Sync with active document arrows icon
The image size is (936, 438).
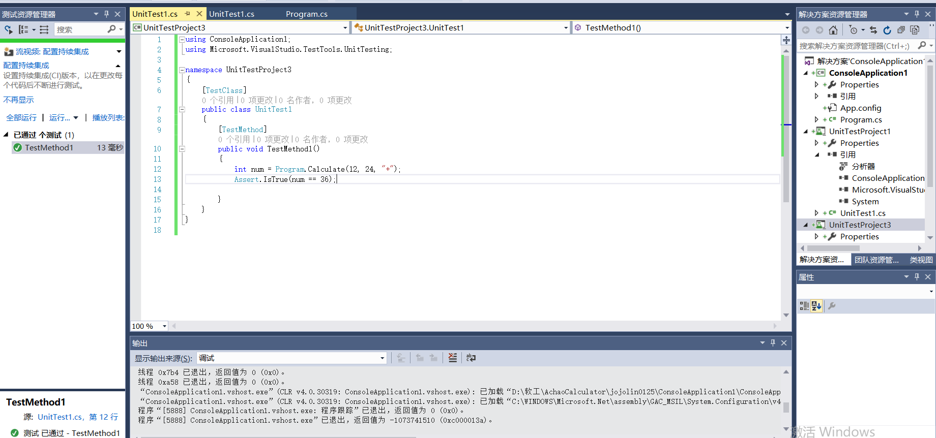coord(873,30)
